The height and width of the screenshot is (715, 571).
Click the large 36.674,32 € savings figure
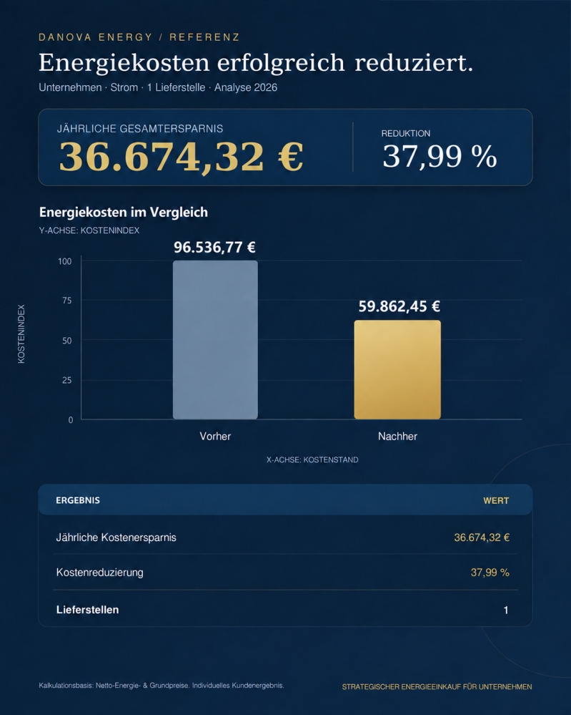[182, 157]
